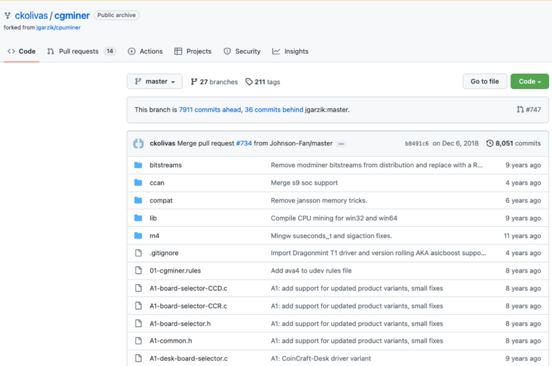552x366 pixels.
Task: Expand the commit message ellipsis button
Action: click(x=341, y=144)
